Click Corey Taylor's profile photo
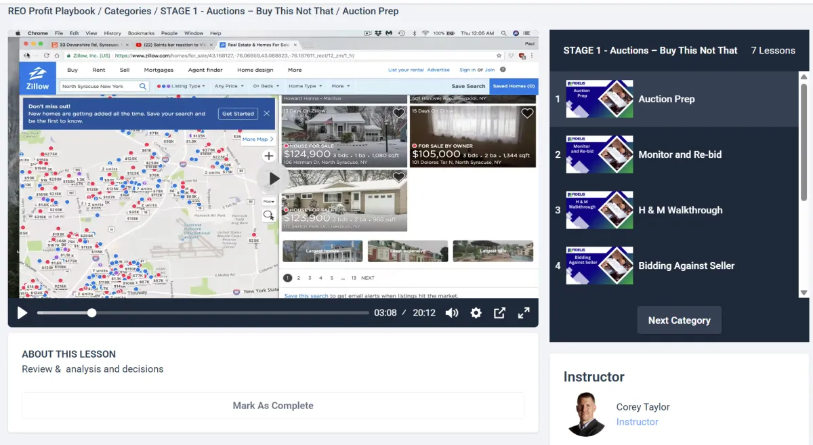Screen dimensions: 813x445 coord(586,414)
